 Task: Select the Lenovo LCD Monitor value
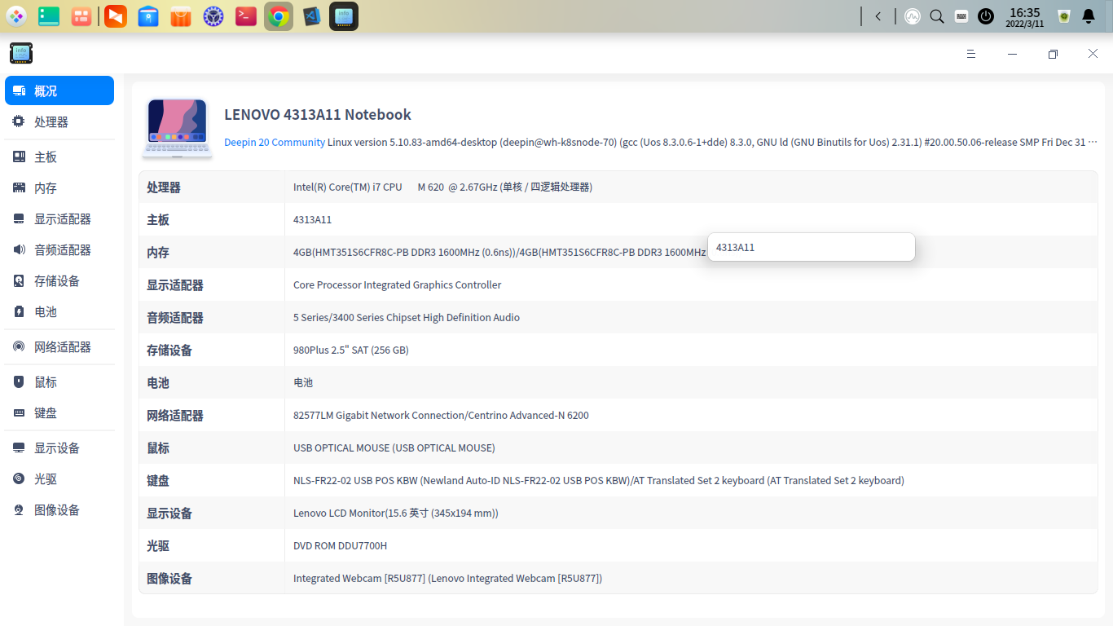tap(396, 513)
